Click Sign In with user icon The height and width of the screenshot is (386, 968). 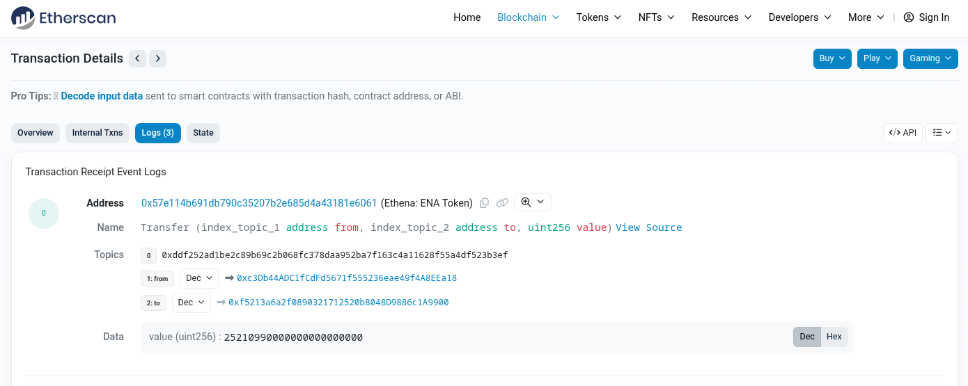click(926, 17)
